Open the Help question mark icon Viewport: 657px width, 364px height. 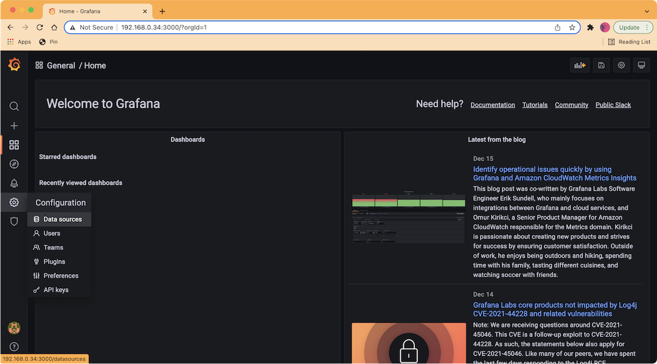point(14,347)
